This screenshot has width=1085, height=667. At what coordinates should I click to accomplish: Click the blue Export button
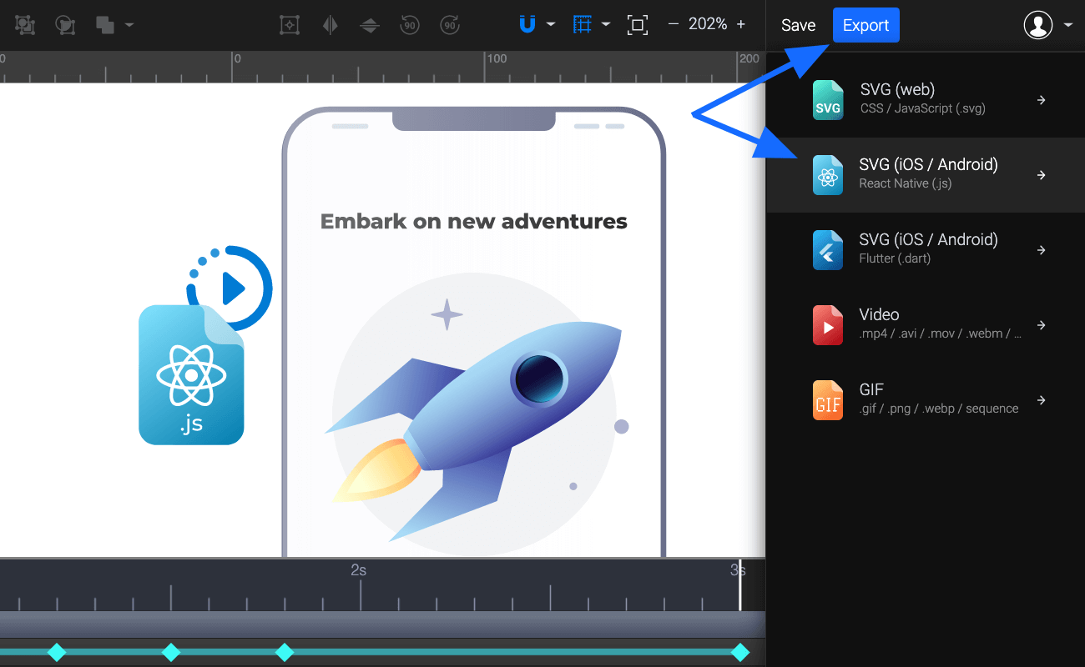coord(865,25)
